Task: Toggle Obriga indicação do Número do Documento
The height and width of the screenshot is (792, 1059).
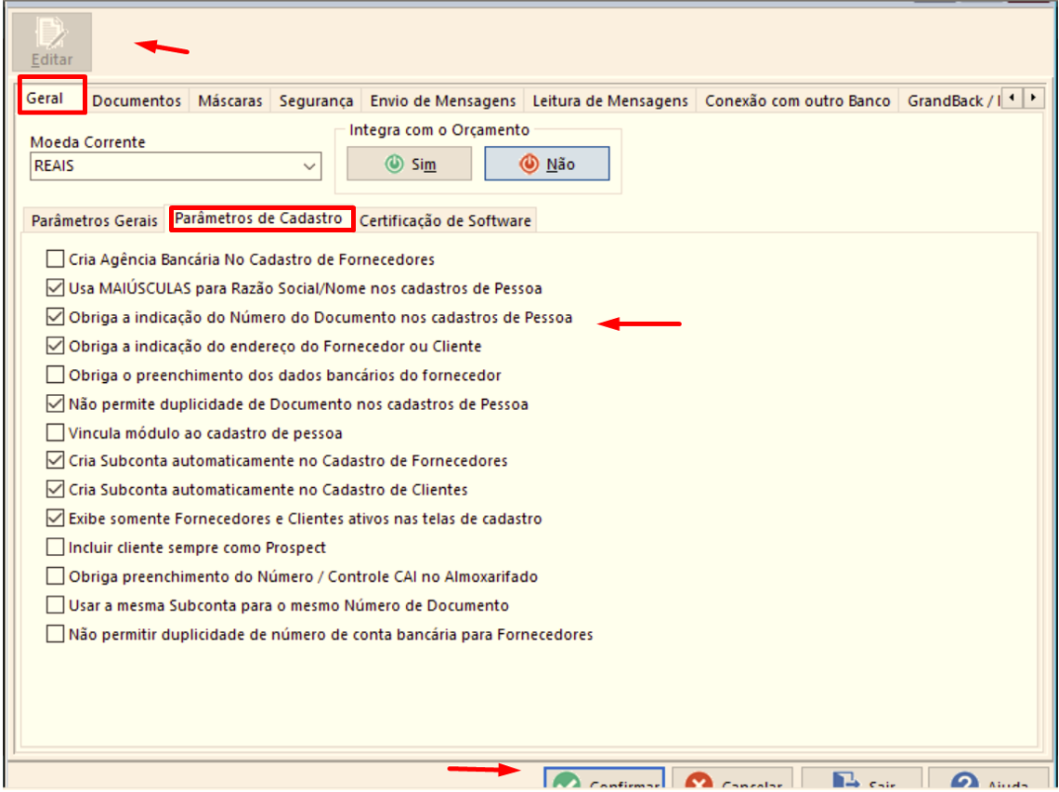Action: (56, 318)
